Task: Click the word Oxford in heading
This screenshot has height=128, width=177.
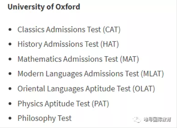Action: (x=68, y=7)
